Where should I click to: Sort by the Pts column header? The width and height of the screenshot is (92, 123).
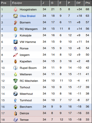pos(88,3)
